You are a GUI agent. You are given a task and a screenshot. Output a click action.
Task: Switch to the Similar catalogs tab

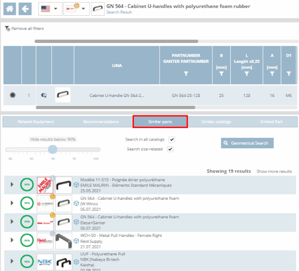tap(216, 122)
